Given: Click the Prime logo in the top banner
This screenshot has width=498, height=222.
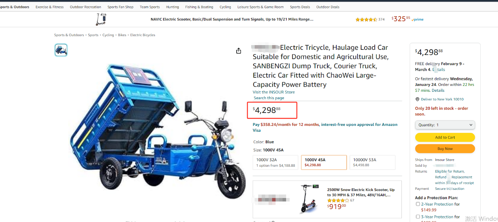Looking at the screenshot, I should click(x=418, y=20).
